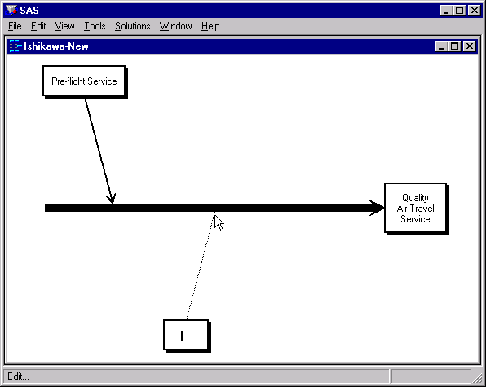
Task: Open the Window menu
Action: click(176, 26)
